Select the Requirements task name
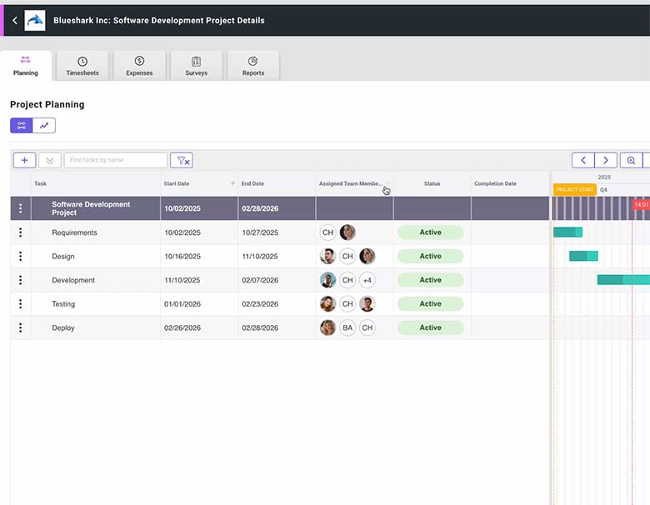This screenshot has width=650, height=505. [74, 232]
